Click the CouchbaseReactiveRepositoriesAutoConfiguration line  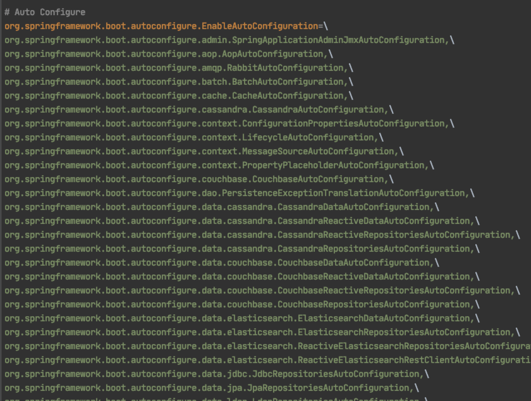262,291
